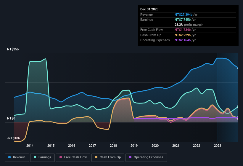Click the Earnings line end-point marker
The image size is (243, 166).
pos(238,107)
